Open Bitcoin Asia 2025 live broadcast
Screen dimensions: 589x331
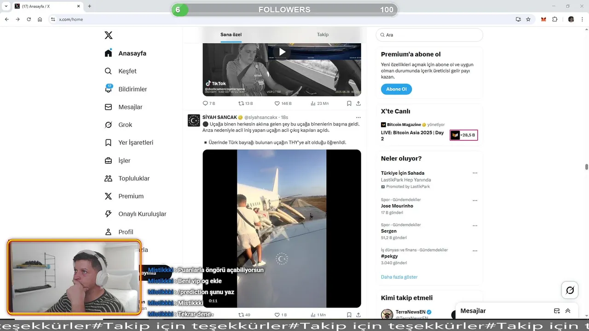[x=412, y=136]
